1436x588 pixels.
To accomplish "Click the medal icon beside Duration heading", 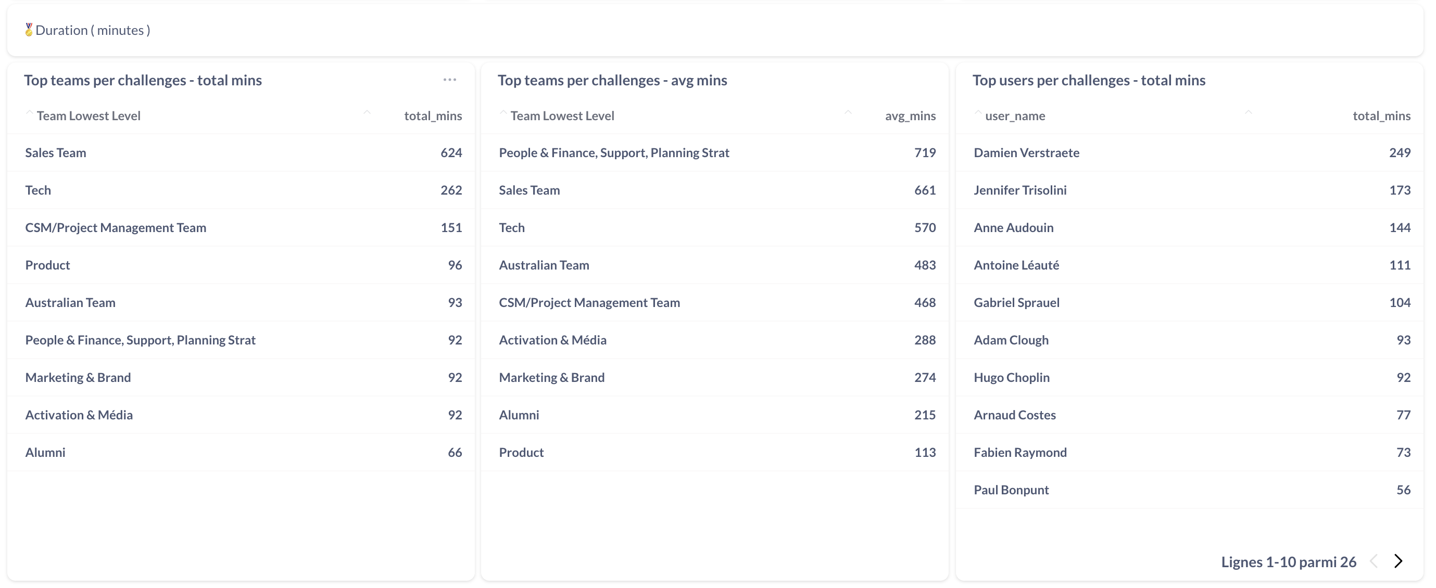I will coord(29,30).
